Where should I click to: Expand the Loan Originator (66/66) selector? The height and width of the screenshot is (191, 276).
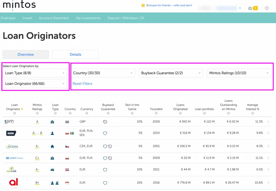tap(34, 84)
